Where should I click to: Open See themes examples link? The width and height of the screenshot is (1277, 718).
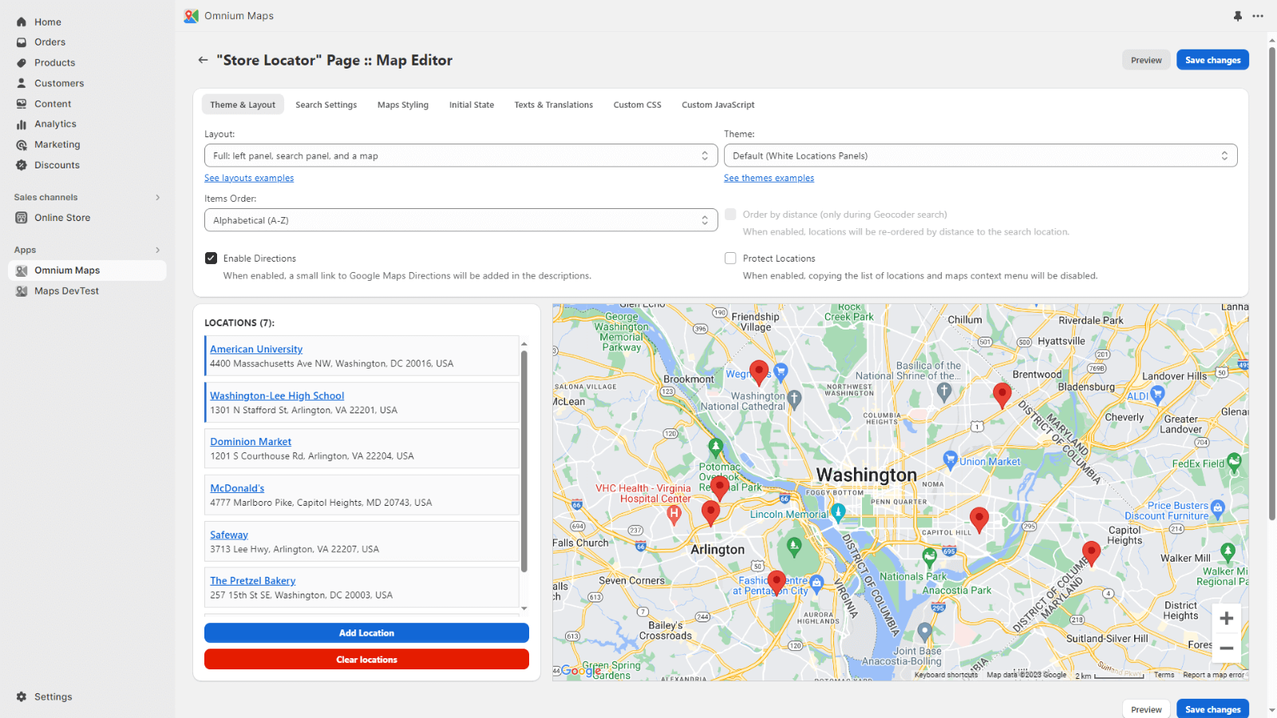click(x=769, y=178)
